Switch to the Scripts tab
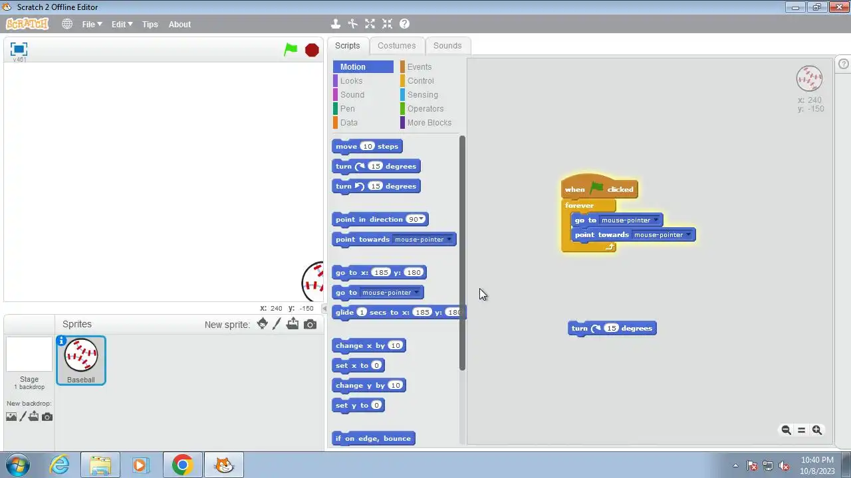 coord(347,45)
